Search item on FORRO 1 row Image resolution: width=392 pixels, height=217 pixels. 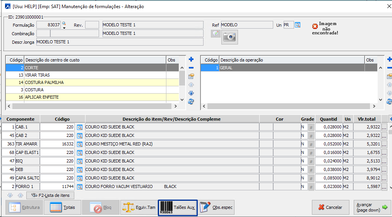point(79,187)
